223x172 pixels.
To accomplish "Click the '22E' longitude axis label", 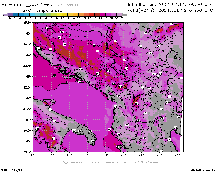I will point(159,155).
